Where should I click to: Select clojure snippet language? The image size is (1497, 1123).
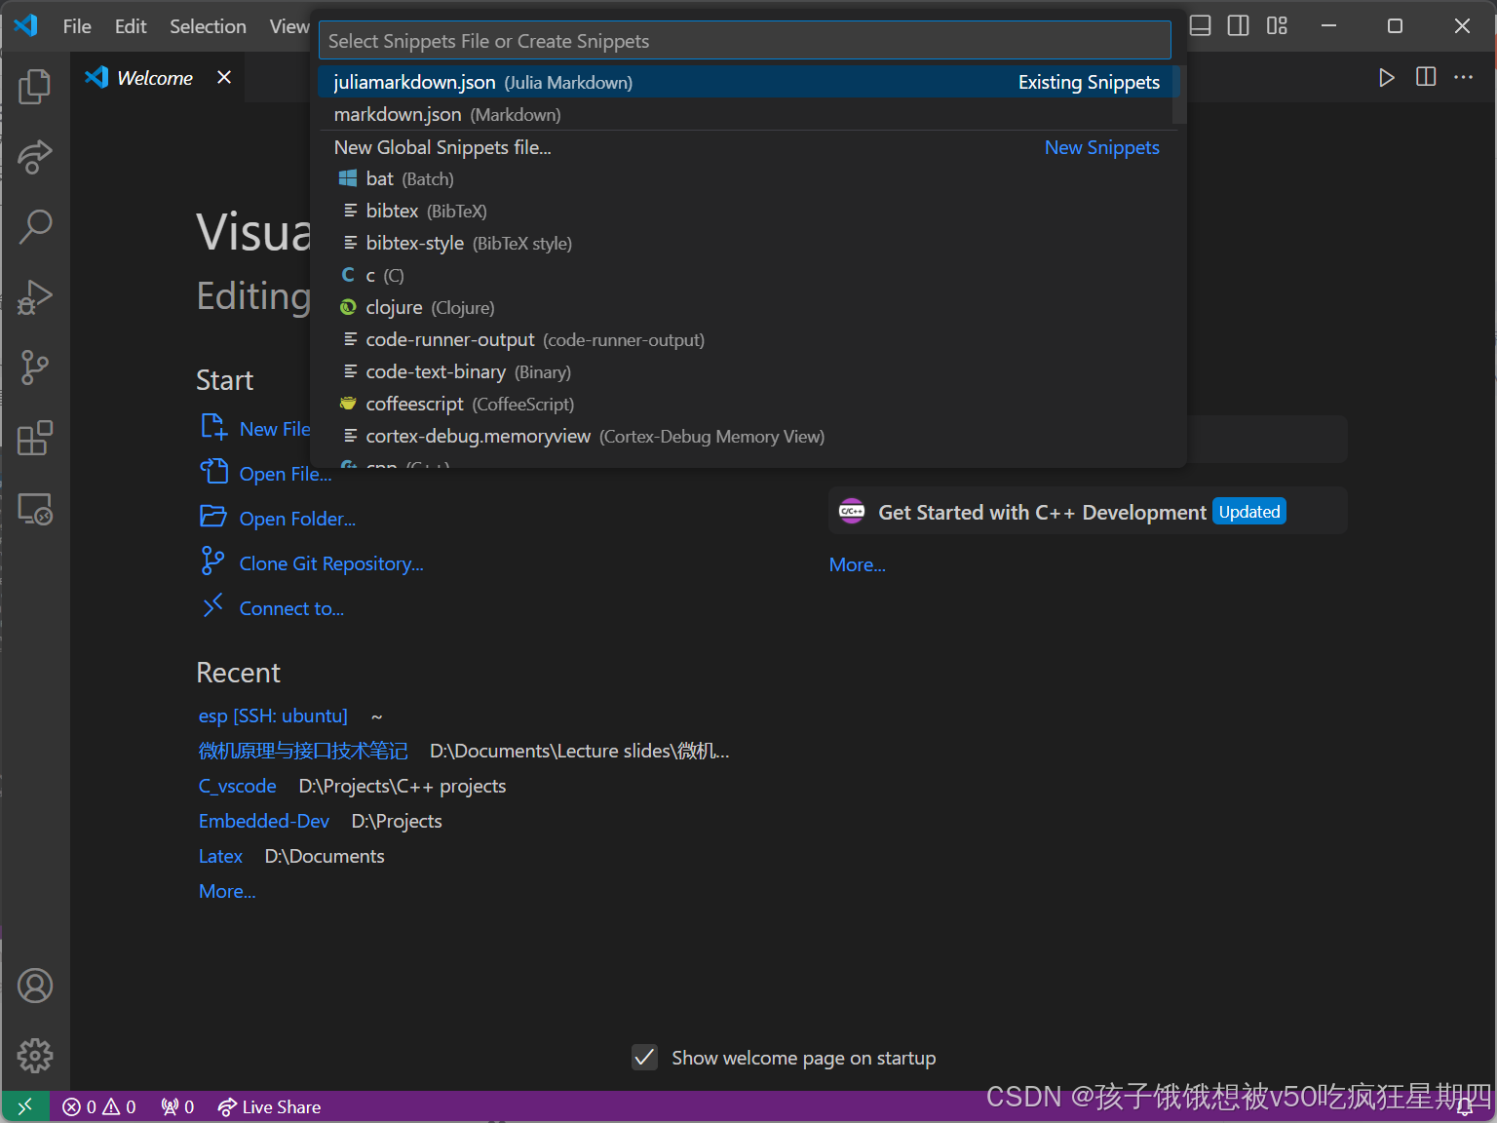(747, 307)
